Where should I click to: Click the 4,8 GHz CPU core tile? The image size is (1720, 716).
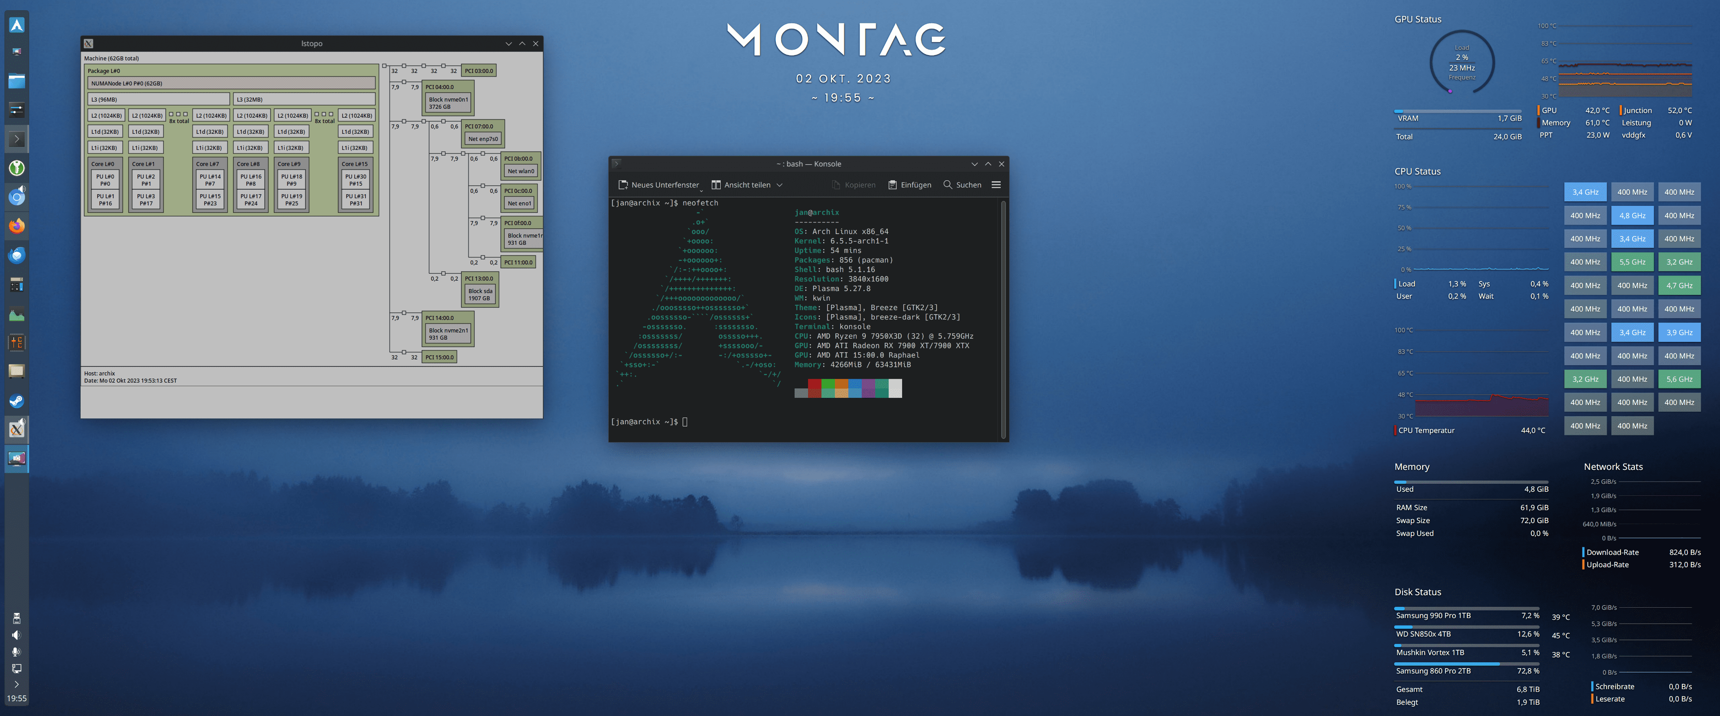(x=1632, y=216)
